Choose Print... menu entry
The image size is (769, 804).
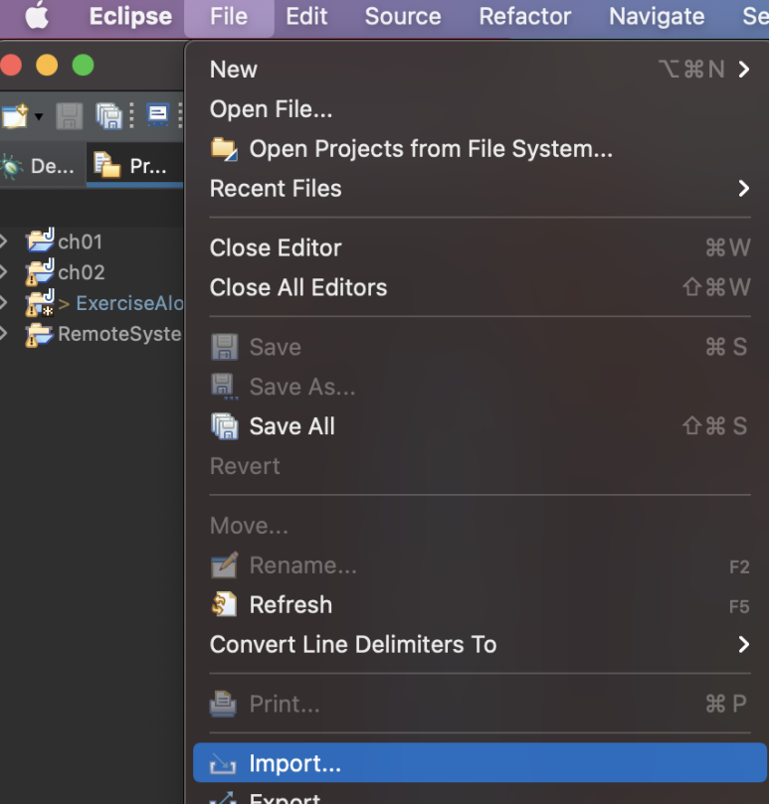click(480, 704)
